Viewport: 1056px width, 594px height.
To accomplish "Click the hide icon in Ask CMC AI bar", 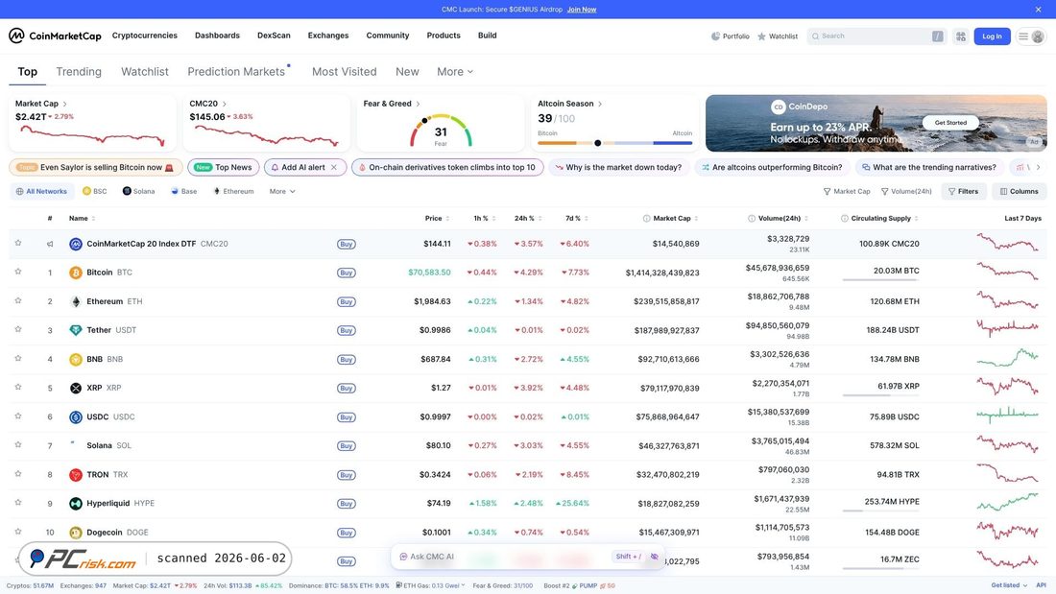I will [654, 557].
